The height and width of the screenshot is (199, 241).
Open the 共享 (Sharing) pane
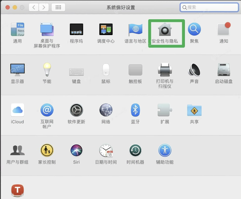(x=194, y=110)
